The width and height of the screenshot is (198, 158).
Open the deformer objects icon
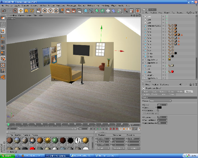coord(114,11)
